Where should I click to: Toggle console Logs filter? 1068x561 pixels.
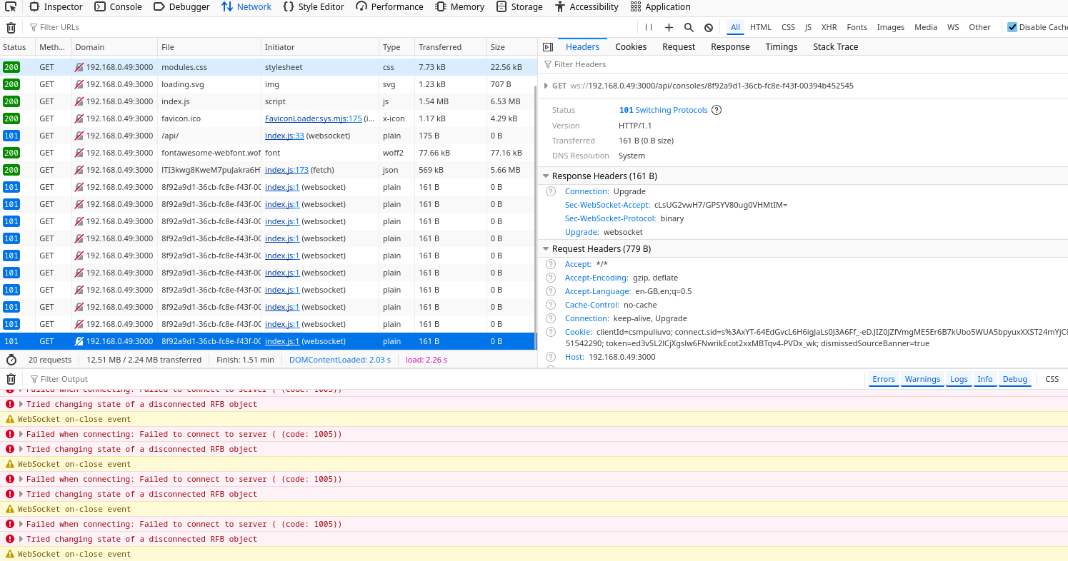(x=959, y=379)
